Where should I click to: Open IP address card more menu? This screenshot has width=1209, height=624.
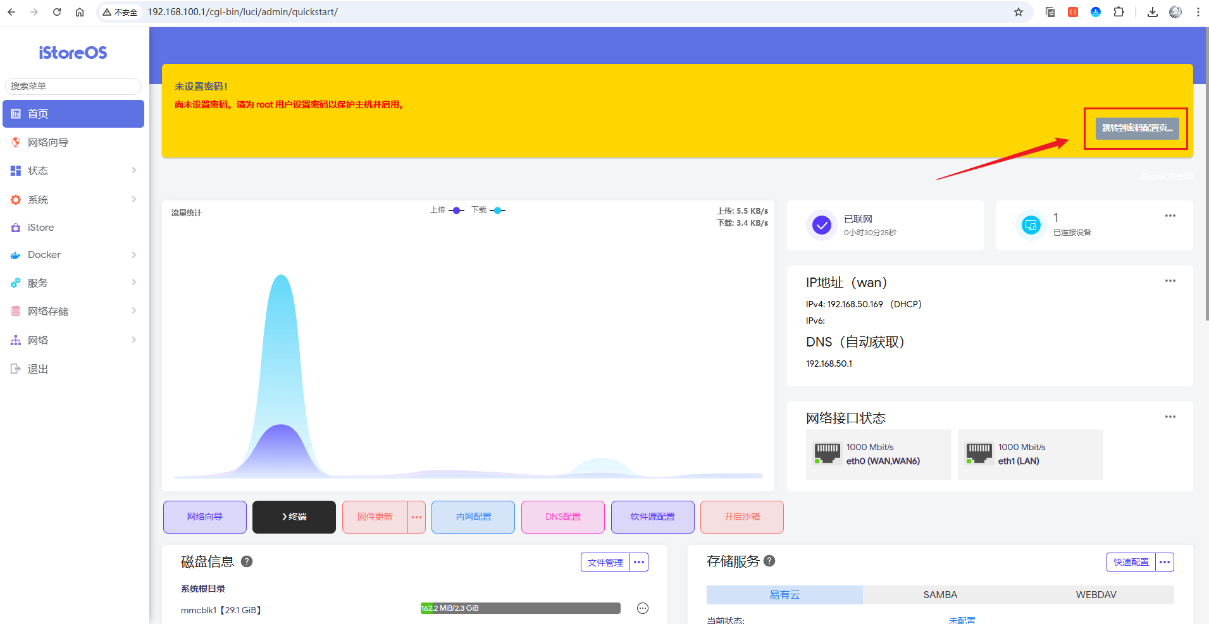1170,281
